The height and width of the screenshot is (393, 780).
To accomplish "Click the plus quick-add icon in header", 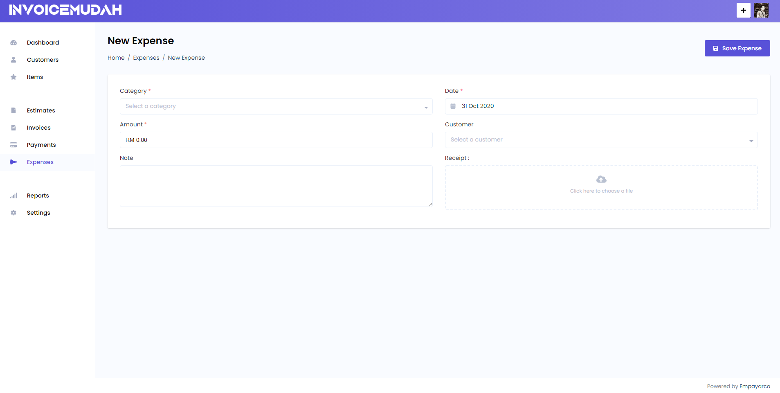I will (x=744, y=10).
